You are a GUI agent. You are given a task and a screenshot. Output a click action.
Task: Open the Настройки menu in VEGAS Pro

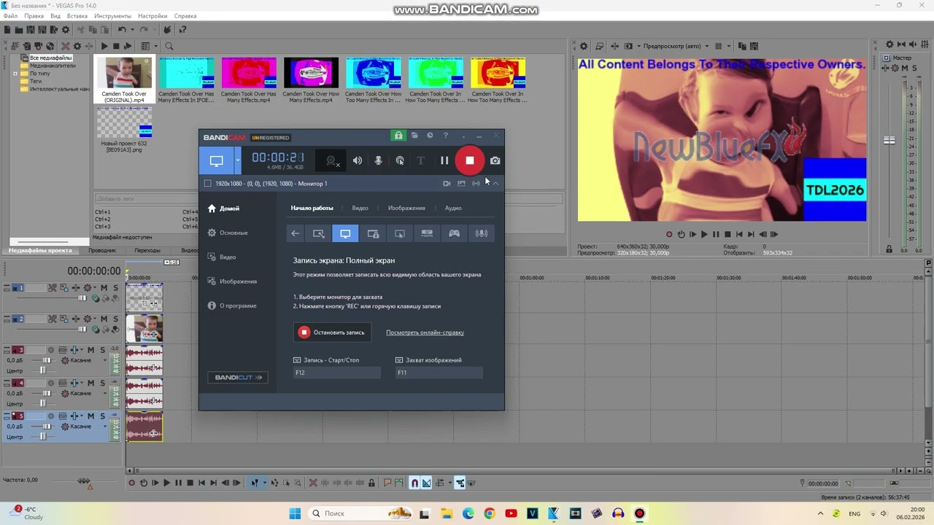click(x=153, y=16)
